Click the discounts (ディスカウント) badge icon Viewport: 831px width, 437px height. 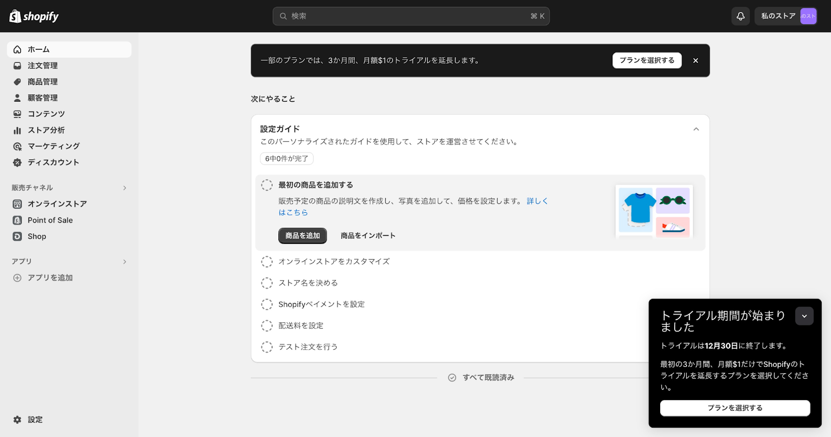click(17, 162)
